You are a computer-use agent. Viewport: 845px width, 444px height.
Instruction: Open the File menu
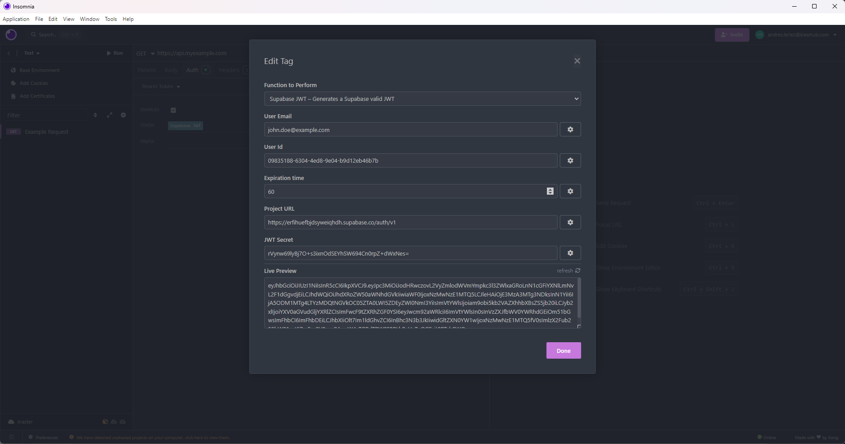39,19
